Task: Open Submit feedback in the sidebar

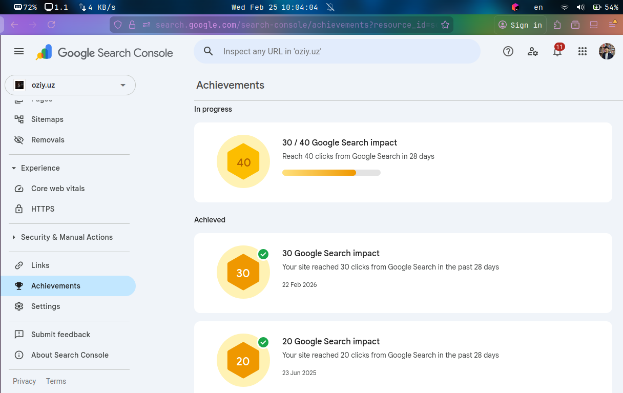Action: coord(60,335)
